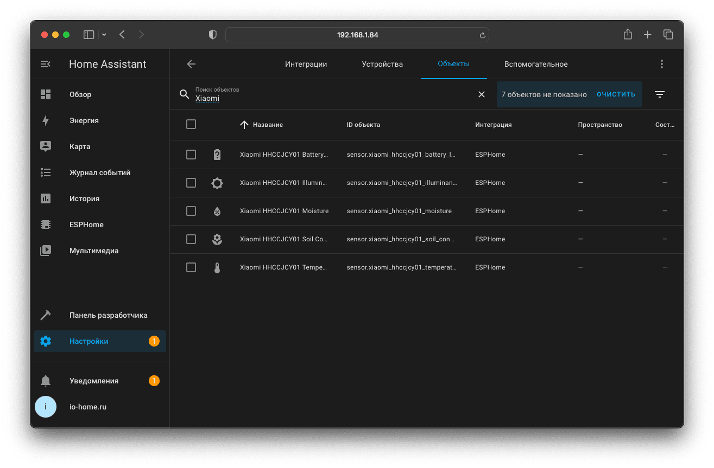Open the Уведомления notifications panel
The image size is (714, 468).
(x=93, y=381)
